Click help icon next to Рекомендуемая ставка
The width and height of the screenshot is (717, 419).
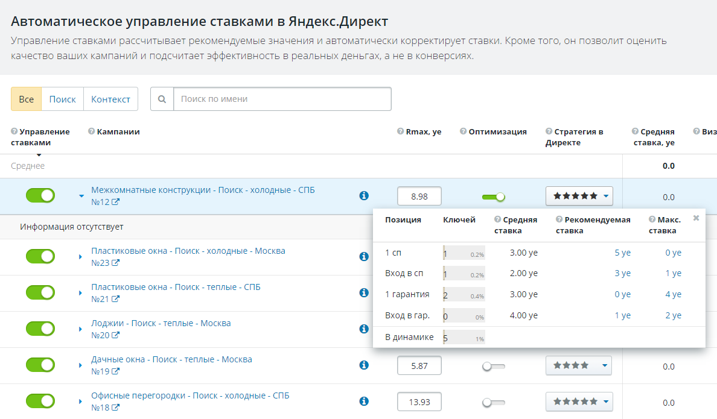click(x=559, y=219)
